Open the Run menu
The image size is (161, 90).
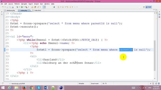pyautogui.click(x=42, y=4)
